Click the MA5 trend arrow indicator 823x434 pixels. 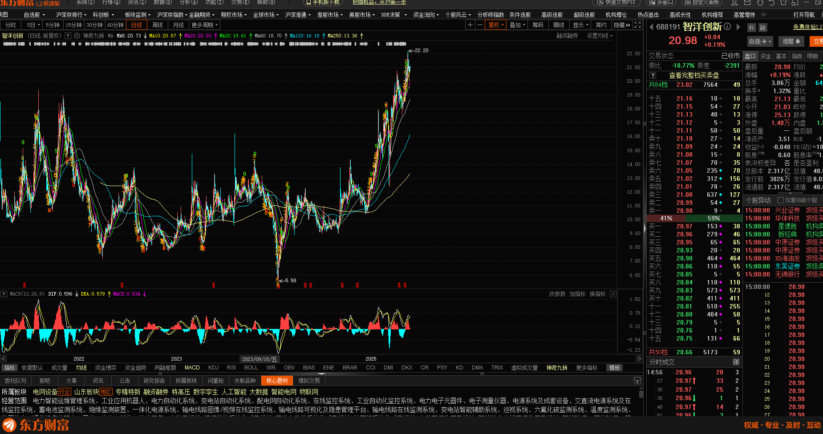(x=145, y=36)
